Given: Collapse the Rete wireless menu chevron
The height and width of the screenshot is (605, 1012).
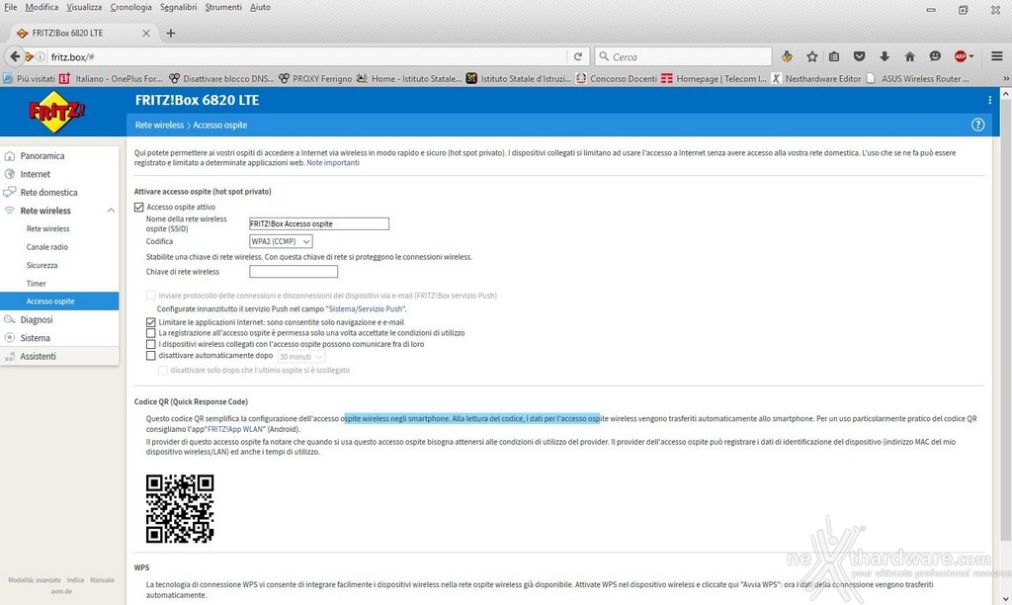Looking at the screenshot, I should (111, 211).
